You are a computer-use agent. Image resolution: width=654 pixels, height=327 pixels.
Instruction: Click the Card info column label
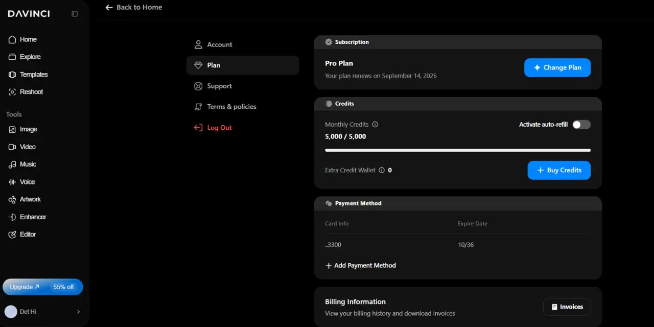337,224
